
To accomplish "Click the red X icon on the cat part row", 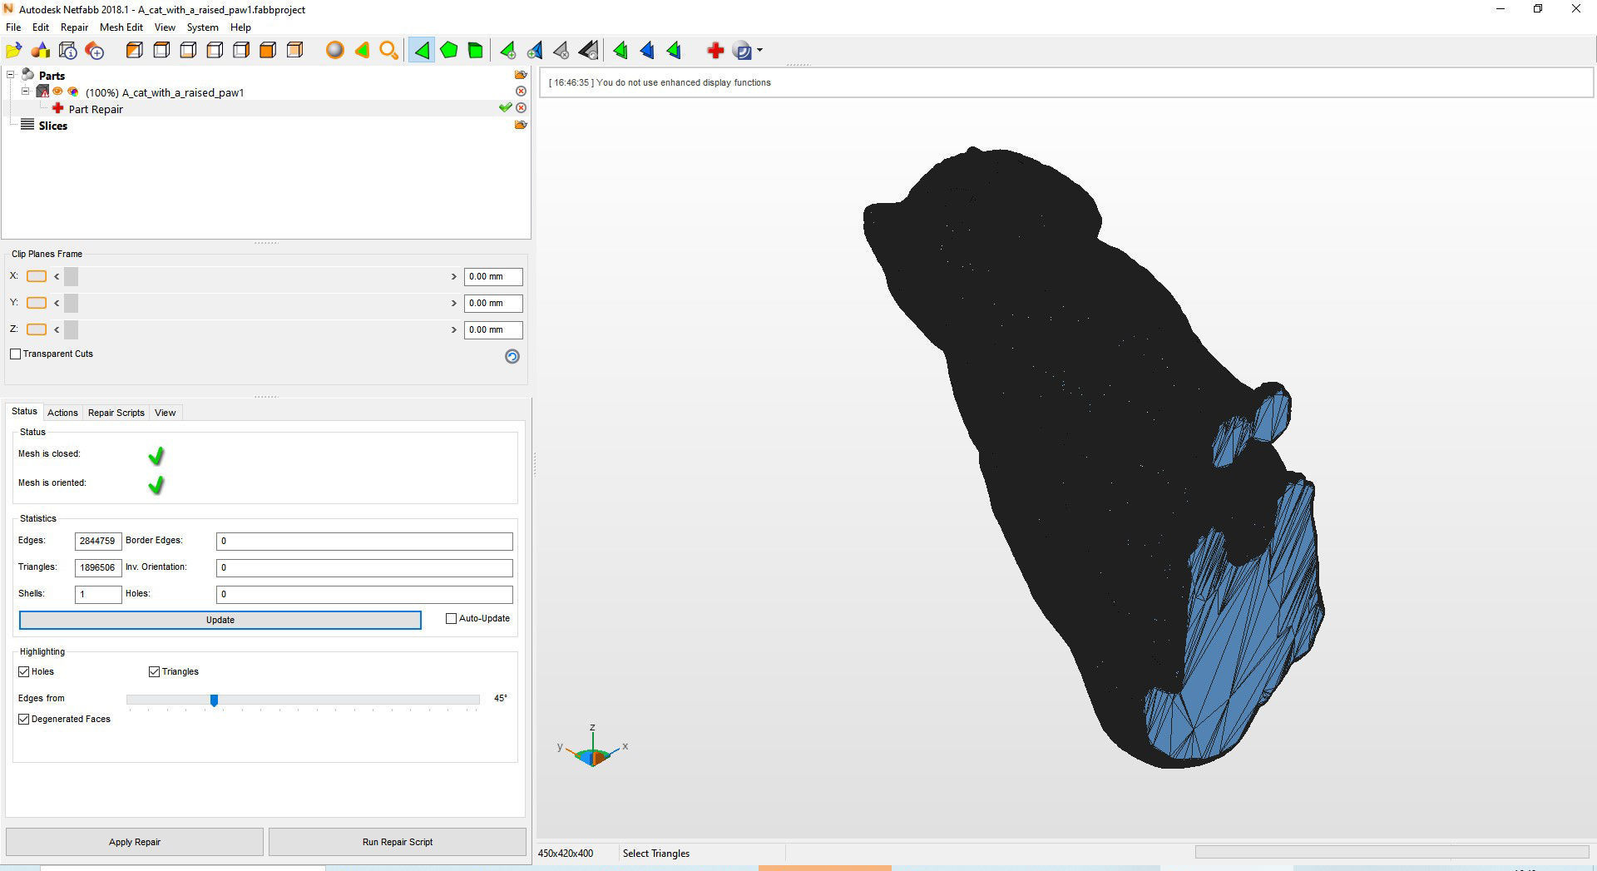I will tap(521, 92).
